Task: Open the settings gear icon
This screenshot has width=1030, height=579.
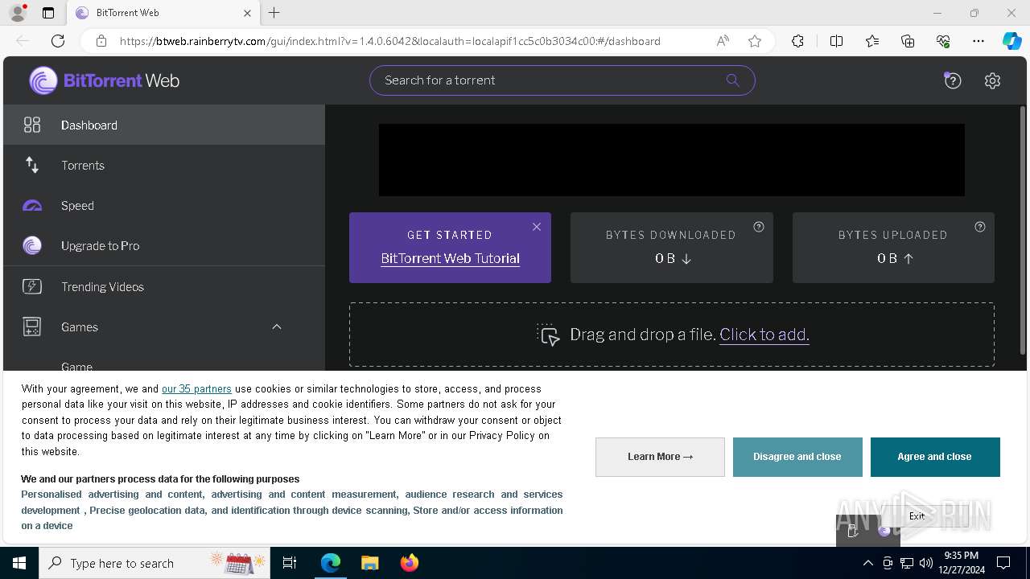Action: 992,80
